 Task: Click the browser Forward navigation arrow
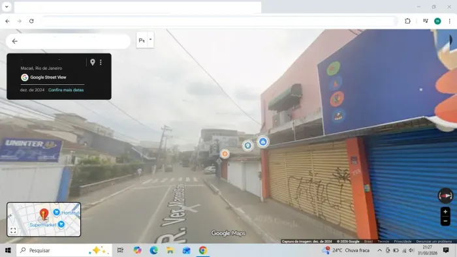click(19, 21)
